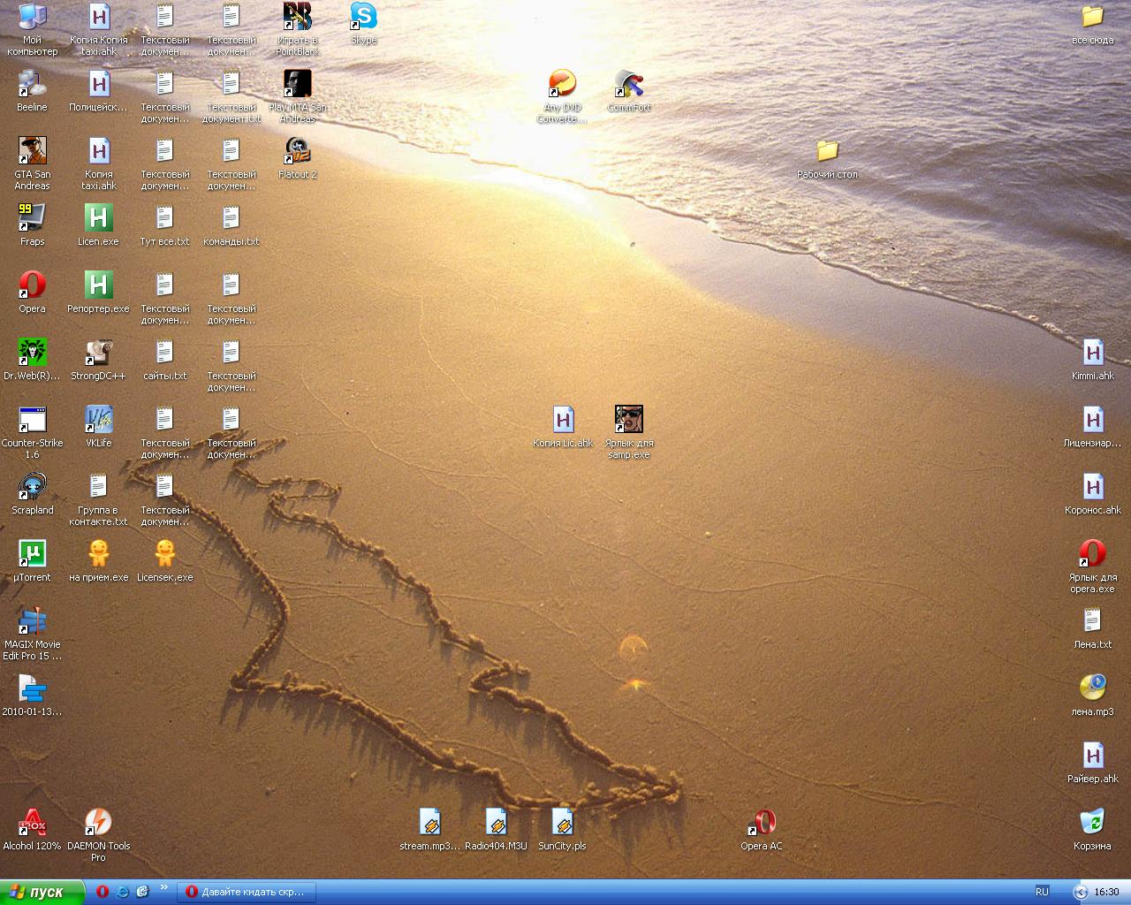Launch Internet Explorer from Quick Launch
Viewport: 1131px width, 905px height.
click(123, 892)
